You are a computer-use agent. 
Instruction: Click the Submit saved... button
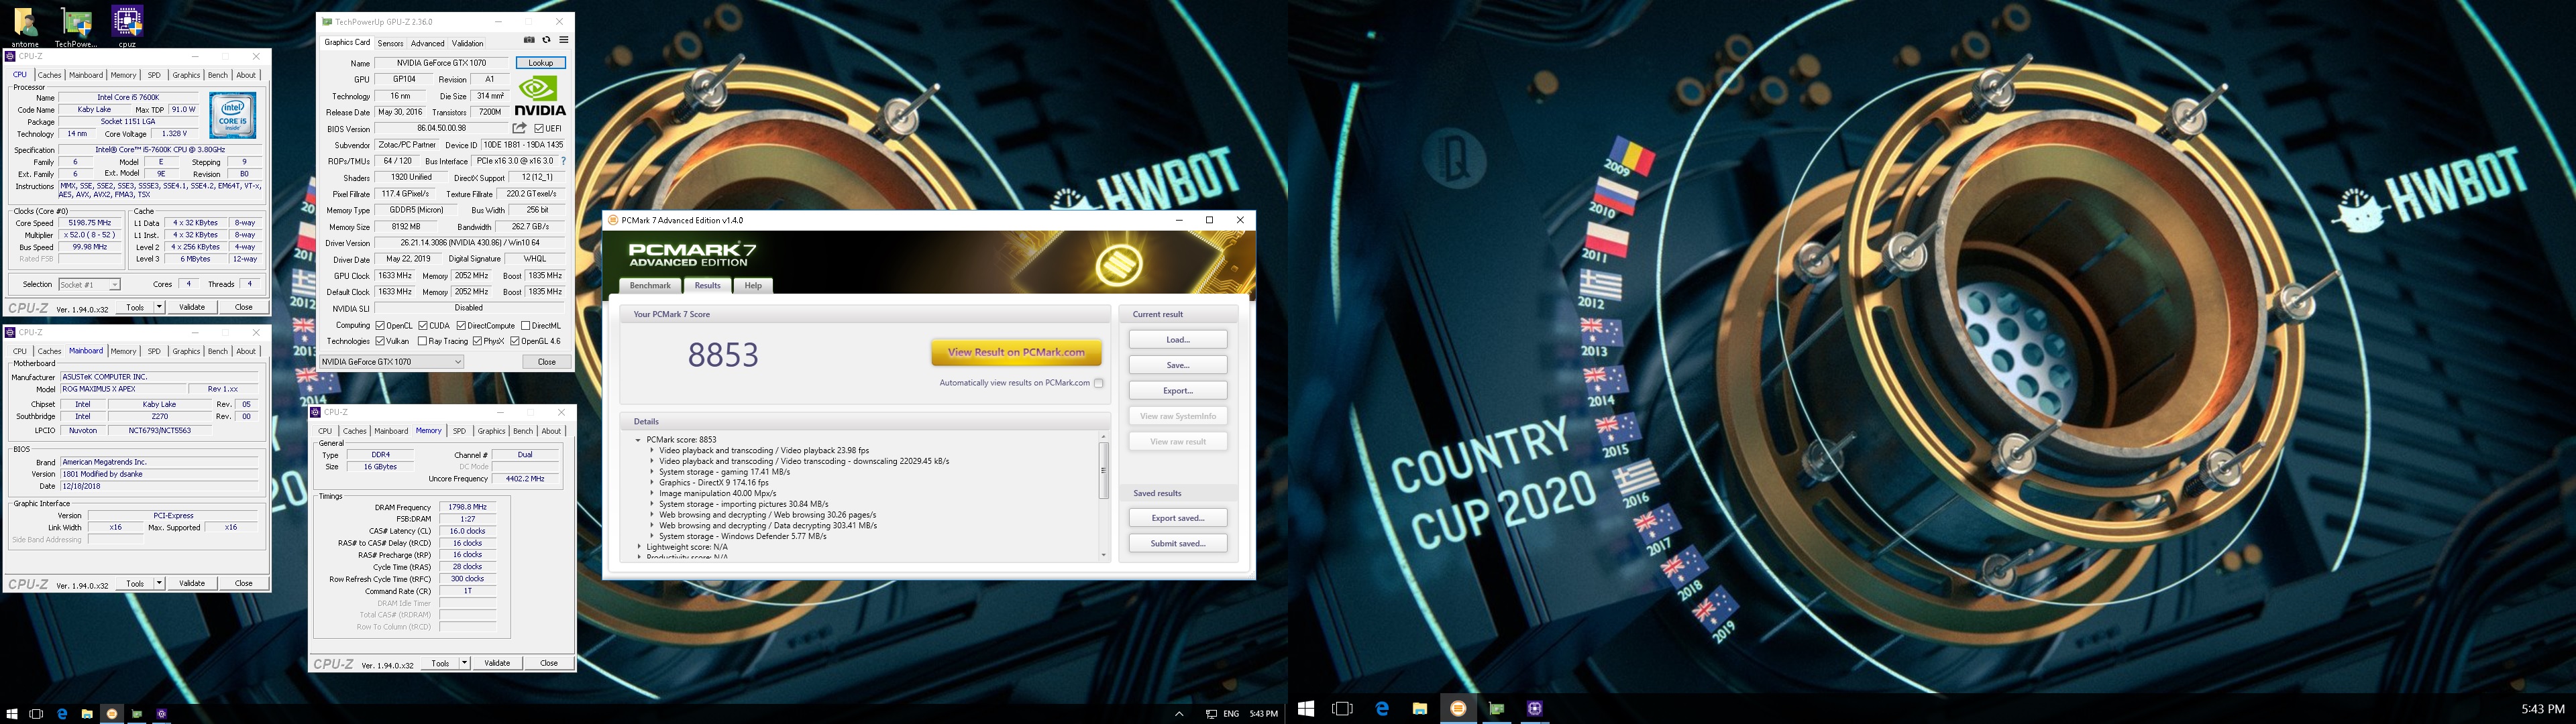point(1178,544)
